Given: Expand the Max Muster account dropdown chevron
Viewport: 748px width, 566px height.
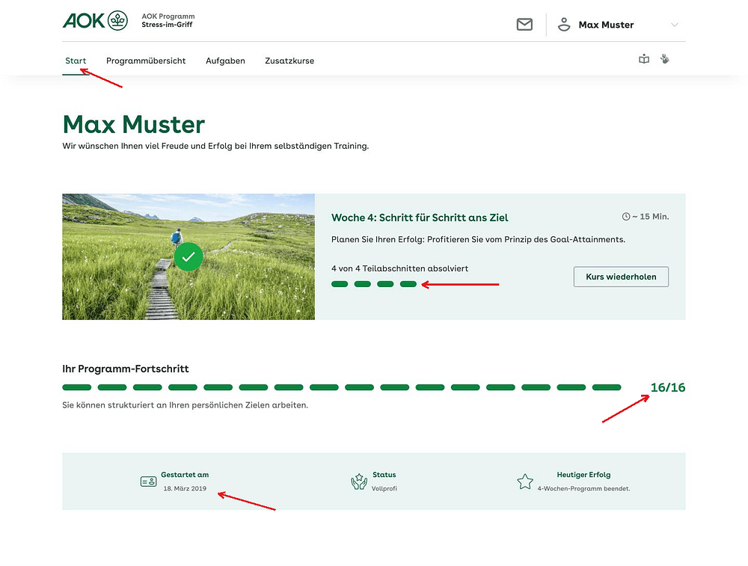Looking at the screenshot, I should (674, 25).
